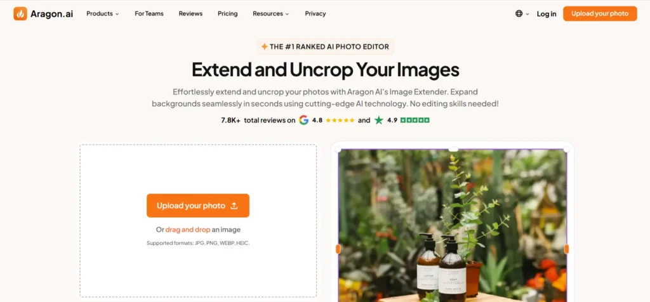This screenshot has height=302, width=650.
Task: Click the Aragon.ai flame logo icon
Action: (x=20, y=14)
